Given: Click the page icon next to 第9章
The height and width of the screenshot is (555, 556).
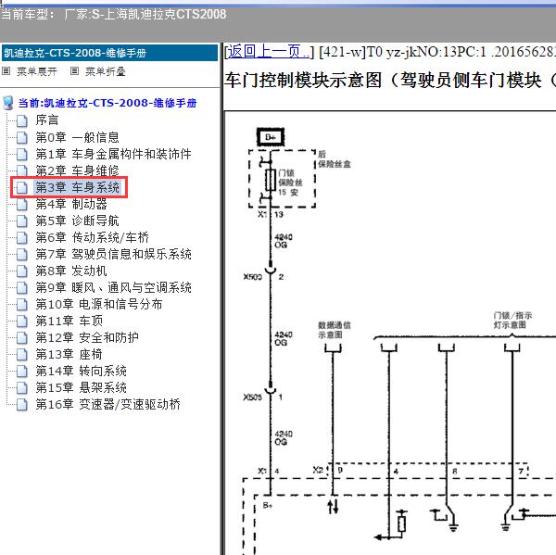Looking at the screenshot, I should [x=22, y=287].
